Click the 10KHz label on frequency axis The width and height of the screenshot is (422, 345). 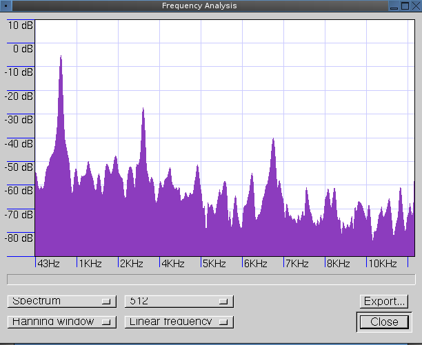382,264
